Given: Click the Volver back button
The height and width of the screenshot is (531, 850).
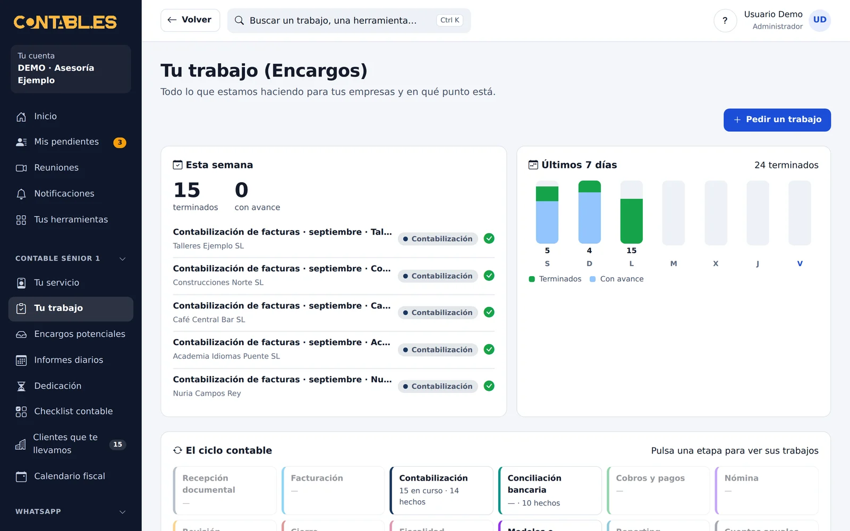Looking at the screenshot, I should point(190,20).
